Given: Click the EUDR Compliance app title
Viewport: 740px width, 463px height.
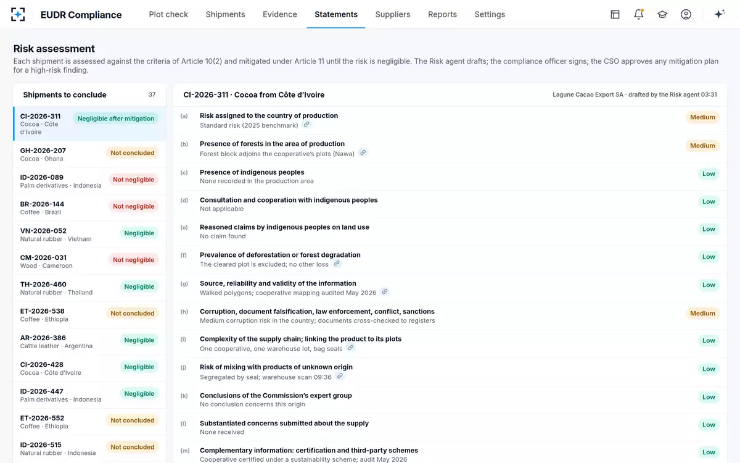Looking at the screenshot, I should [81, 15].
